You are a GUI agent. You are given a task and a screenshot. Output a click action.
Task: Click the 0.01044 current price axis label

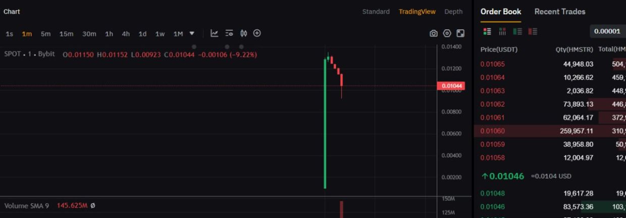(451, 86)
